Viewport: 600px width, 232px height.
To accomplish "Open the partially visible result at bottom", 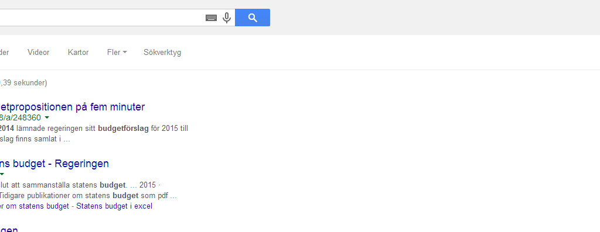I will tap(9, 229).
